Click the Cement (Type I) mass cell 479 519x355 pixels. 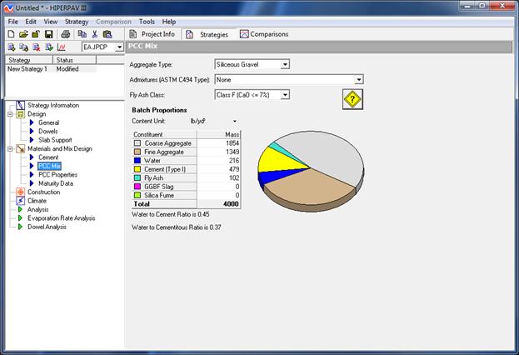pos(219,169)
